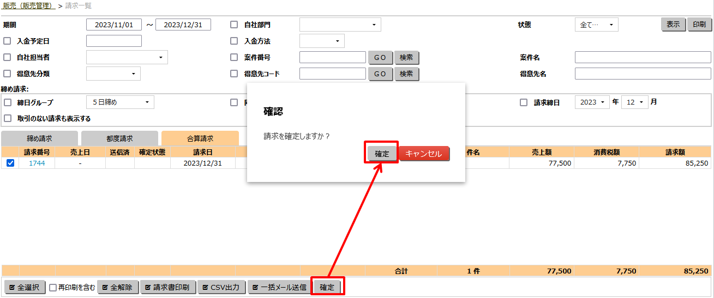Cancel the confirmation with キャンセル button
Screen dimensions: 714x298
coord(424,154)
